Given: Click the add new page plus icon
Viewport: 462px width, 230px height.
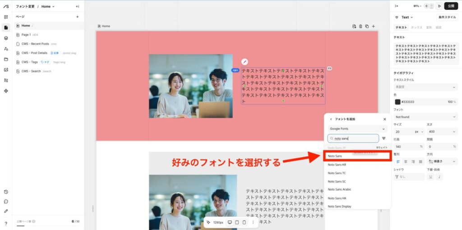Looking at the screenshot, I should coord(77,17).
